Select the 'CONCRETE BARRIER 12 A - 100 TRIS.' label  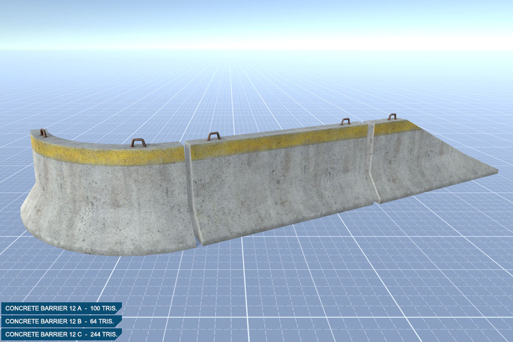tap(62, 308)
